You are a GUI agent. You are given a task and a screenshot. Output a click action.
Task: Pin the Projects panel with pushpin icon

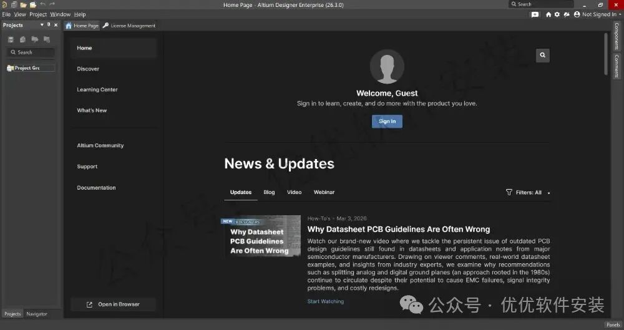(49, 25)
